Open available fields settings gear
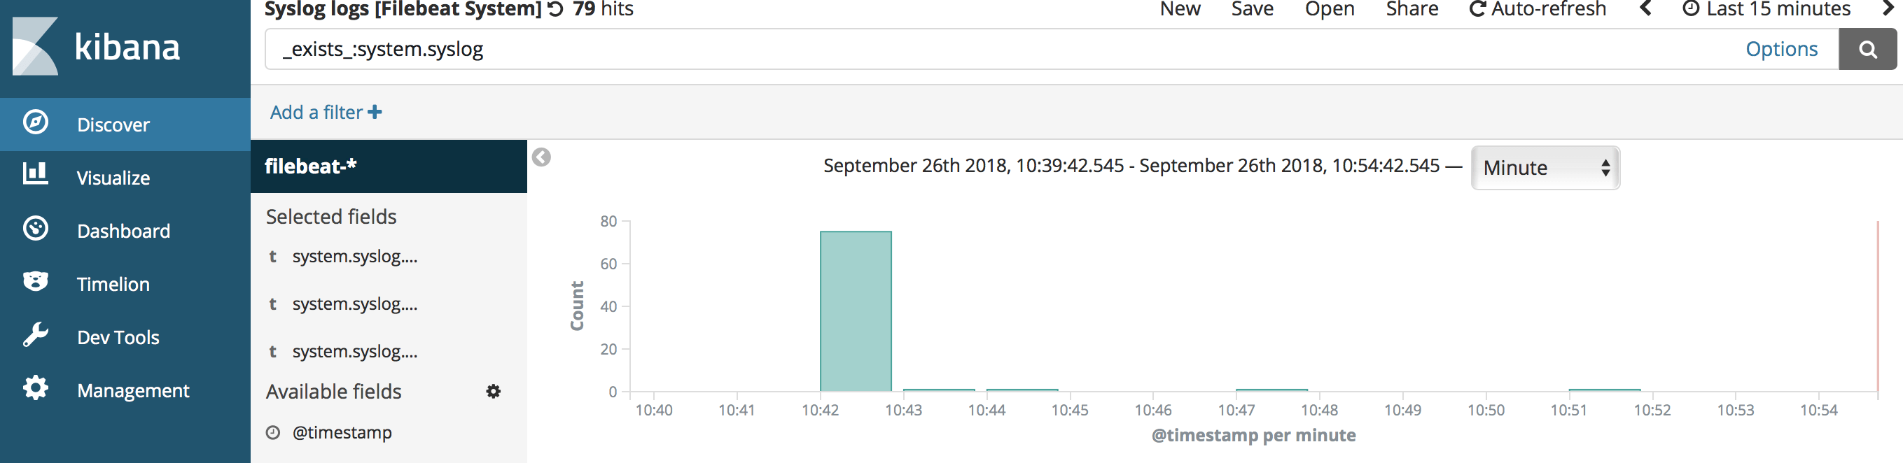Image resolution: width=1903 pixels, height=463 pixels. coord(494,392)
